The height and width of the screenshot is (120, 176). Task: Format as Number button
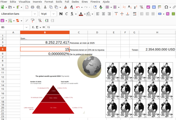coord(173,14)
